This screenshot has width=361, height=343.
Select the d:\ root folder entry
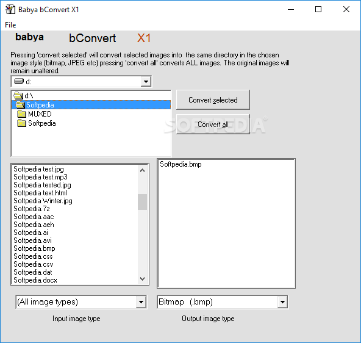click(x=91, y=96)
